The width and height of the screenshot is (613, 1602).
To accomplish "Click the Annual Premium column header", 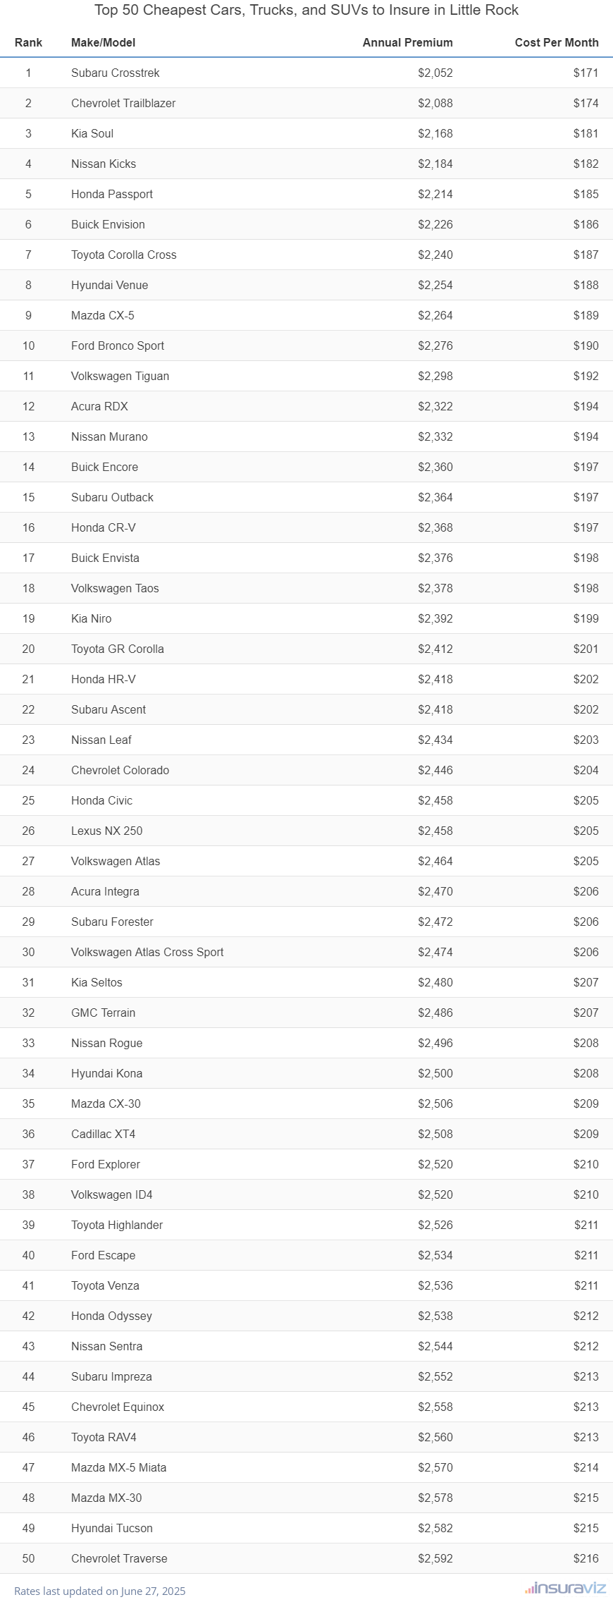I will tap(407, 42).
